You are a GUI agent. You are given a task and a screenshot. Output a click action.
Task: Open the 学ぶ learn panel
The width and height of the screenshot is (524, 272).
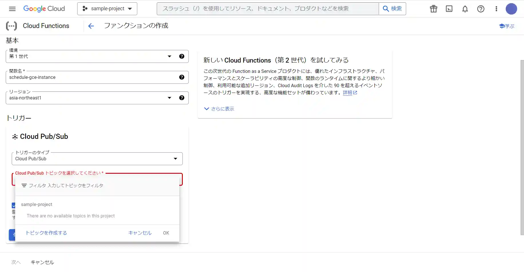(507, 26)
